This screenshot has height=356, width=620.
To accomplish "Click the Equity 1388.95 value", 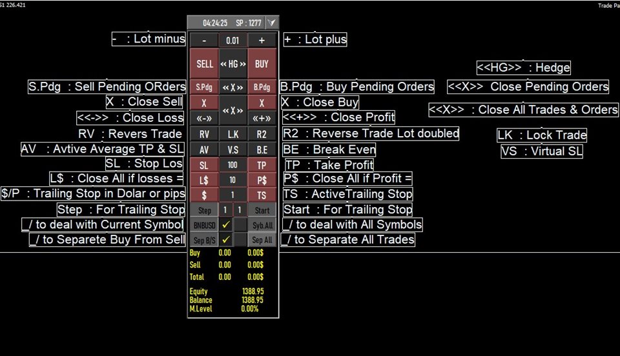I will (x=253, y=292).
